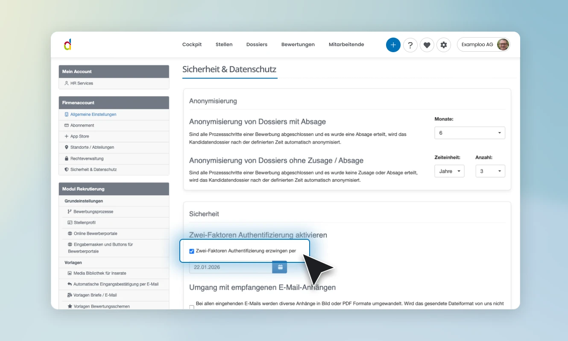Screen dimensions: 568x341
Task: Open Abonnement sidebar entry
Action: click(x=114, y=126)
